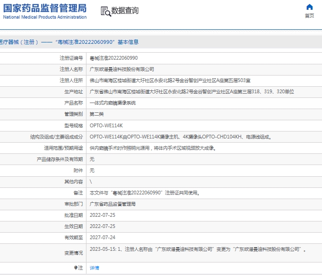
Task: Click the 生产地址 row label
Action: (x=73, y=91)
